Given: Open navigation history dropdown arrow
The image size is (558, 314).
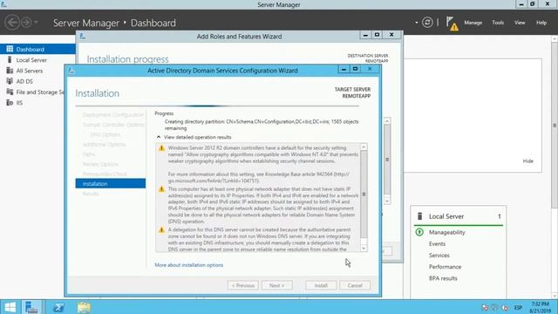Looking at the screenshot, I should coord(36,22).
